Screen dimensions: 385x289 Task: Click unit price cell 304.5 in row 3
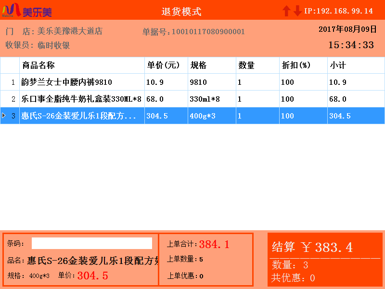[x=166, y=116]
